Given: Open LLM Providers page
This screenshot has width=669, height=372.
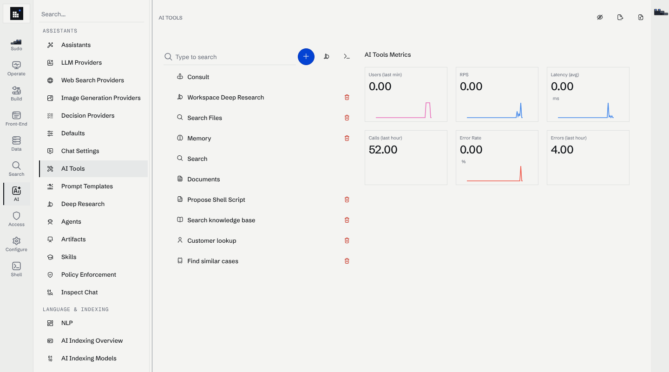Looking at the screenshot, I should [x=93, y=63].
